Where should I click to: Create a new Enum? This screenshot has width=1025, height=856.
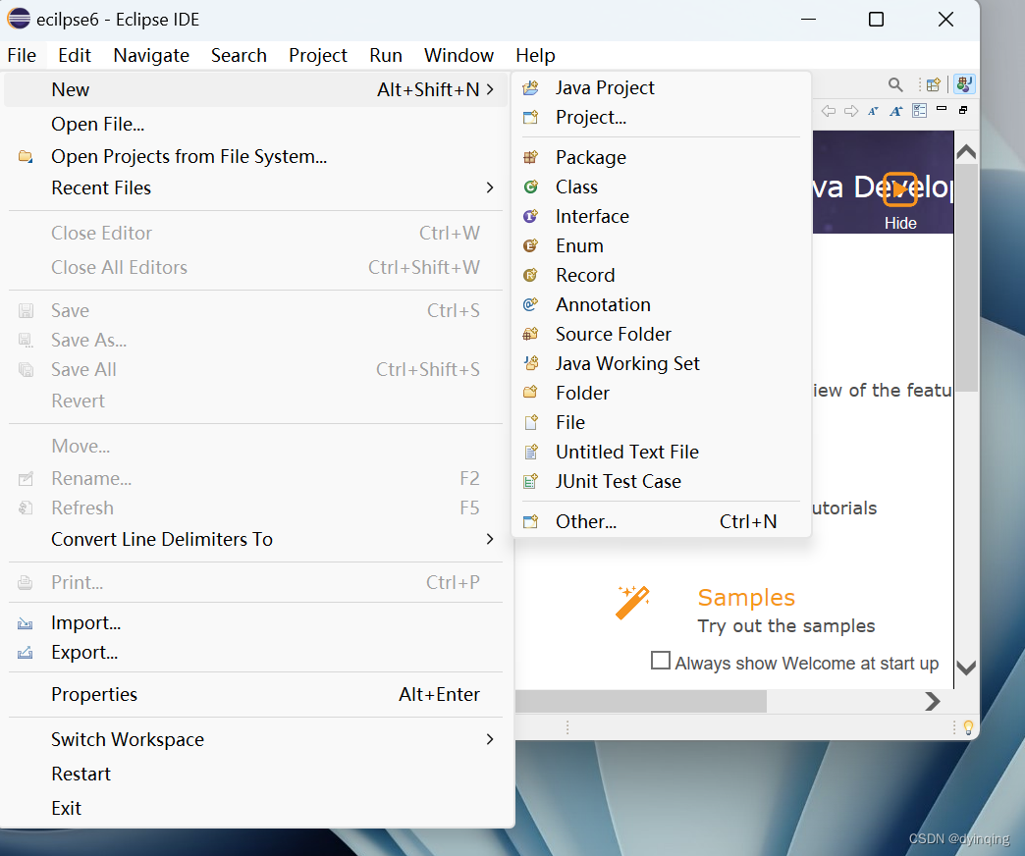tap(661, 245)
